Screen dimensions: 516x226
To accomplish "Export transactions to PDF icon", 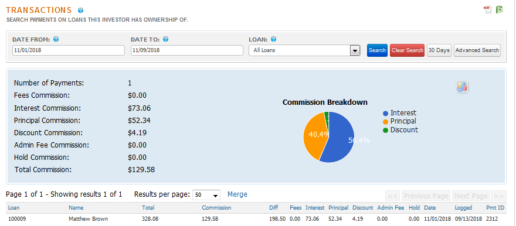I will coord(487,10).
